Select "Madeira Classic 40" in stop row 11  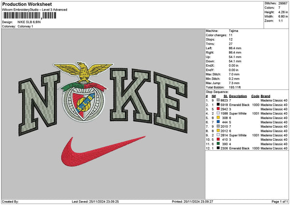point(274,144)
